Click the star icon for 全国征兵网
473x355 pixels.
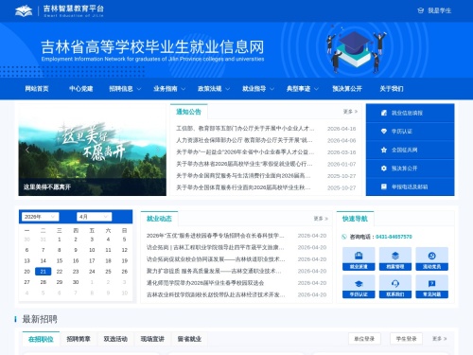coord(384,150)
